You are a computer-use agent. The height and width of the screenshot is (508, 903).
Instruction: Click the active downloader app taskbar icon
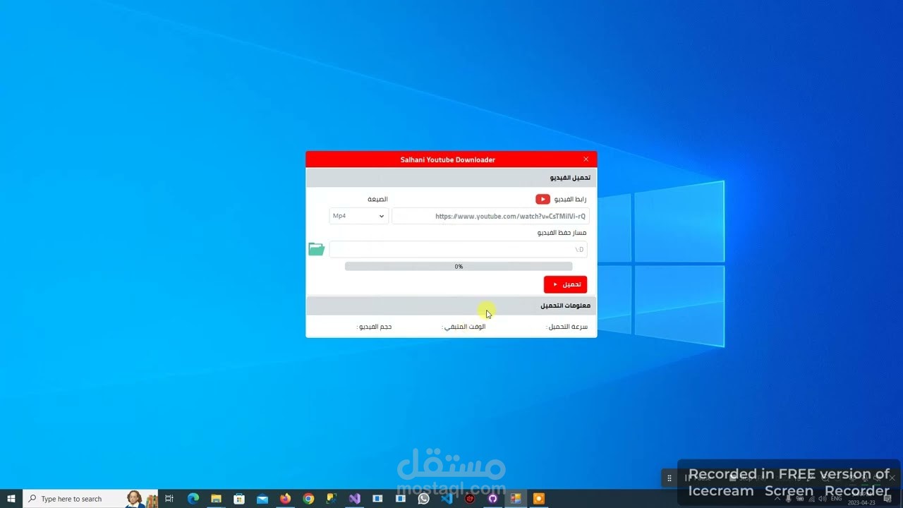pos(516,499)
